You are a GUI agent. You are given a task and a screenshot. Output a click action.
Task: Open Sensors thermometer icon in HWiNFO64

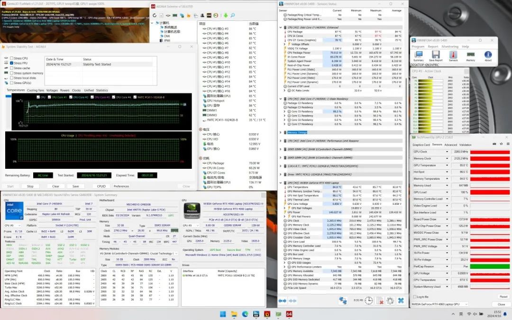pos(453,56)
